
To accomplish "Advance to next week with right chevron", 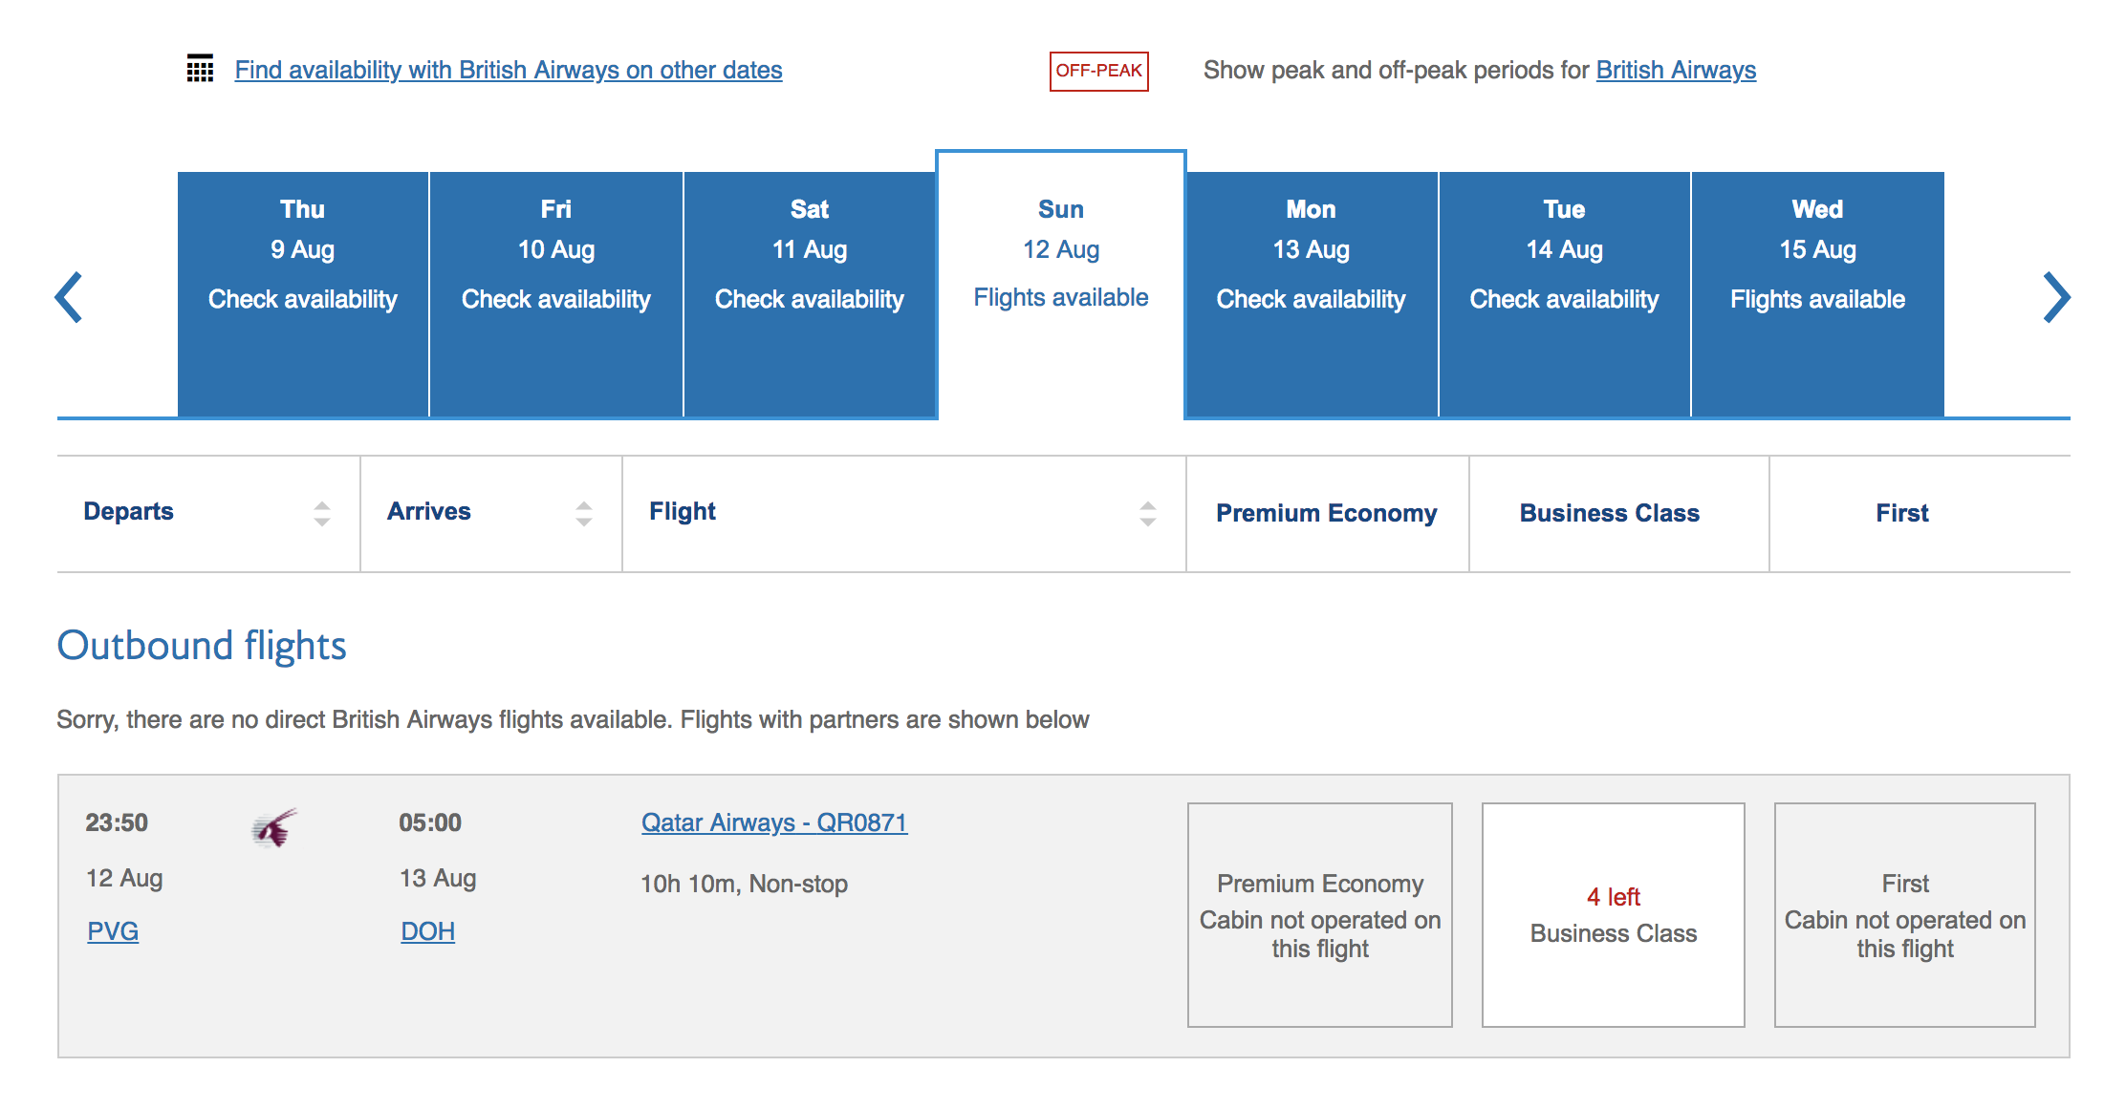I will coord(2056,297).
